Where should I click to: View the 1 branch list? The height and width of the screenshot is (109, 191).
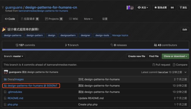click(72, 45)
